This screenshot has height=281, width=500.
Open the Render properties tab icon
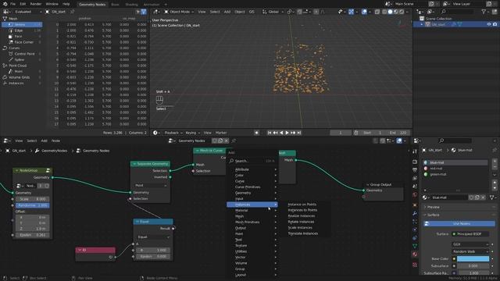click(x=415, y=162)
